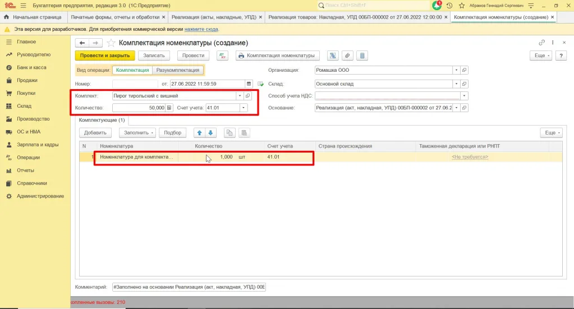
Task: Open the Счет учета 41.01 dropdown
Action: (x=244, y=108)
